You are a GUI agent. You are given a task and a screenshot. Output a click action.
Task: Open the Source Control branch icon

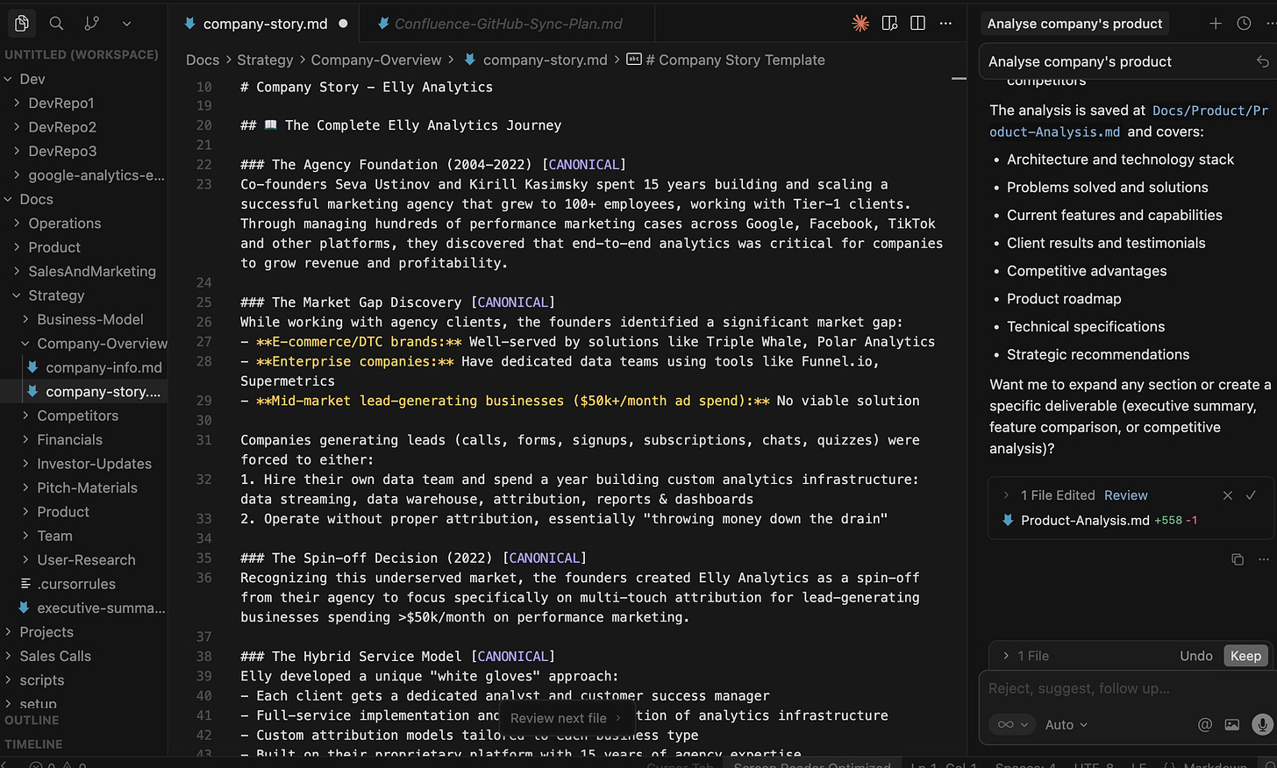[x=91, y=24]
